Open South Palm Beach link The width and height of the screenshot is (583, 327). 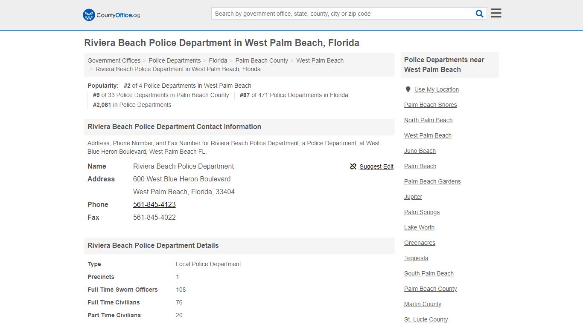429,273
